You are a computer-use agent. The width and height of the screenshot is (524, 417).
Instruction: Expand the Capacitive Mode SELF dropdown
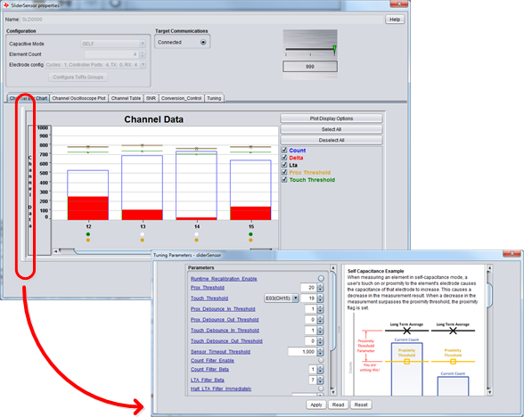click(x=113, y=44)
